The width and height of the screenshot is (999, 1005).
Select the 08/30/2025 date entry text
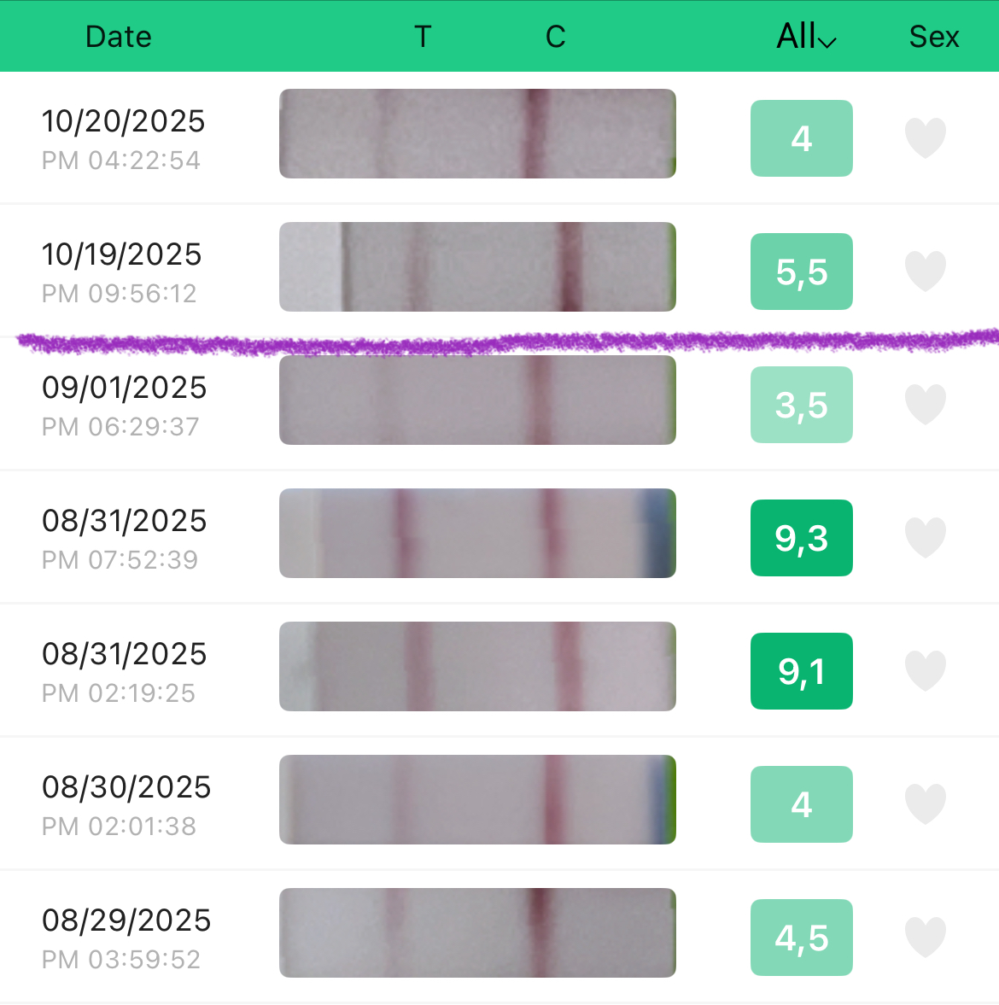click(x=126, y=787)
